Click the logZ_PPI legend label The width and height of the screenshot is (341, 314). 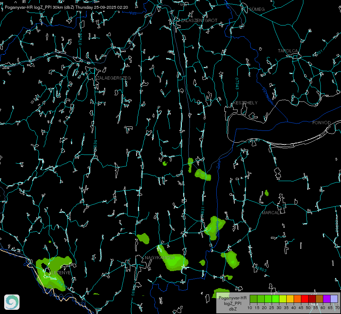[233, 303]
